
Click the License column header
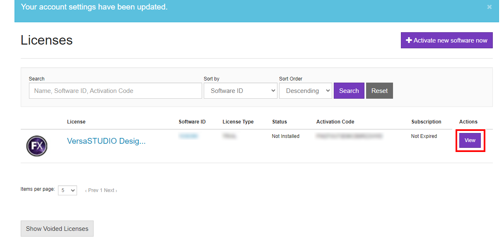76,122
